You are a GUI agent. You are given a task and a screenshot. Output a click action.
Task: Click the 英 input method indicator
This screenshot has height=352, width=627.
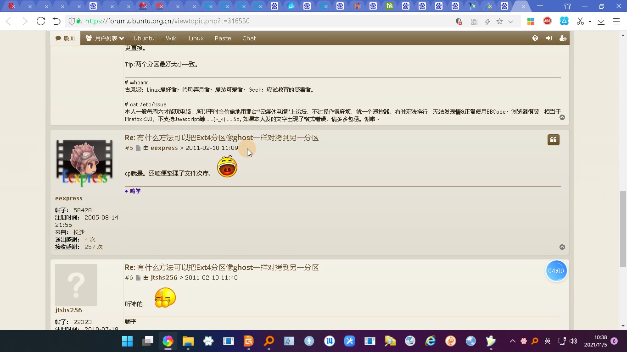[x=548, y=341]
